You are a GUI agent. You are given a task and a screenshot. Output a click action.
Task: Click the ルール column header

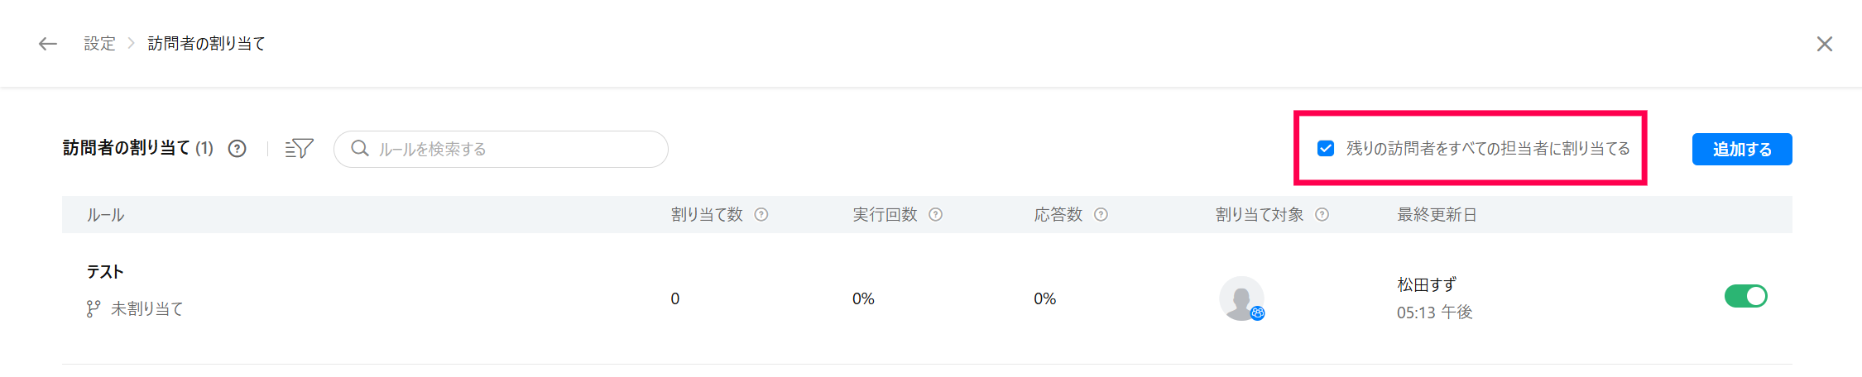105,215
